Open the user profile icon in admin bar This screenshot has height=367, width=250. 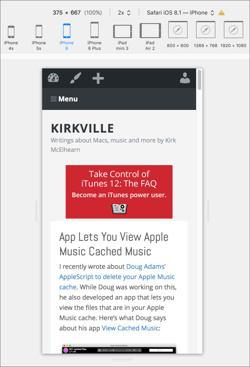click(185, 78)
